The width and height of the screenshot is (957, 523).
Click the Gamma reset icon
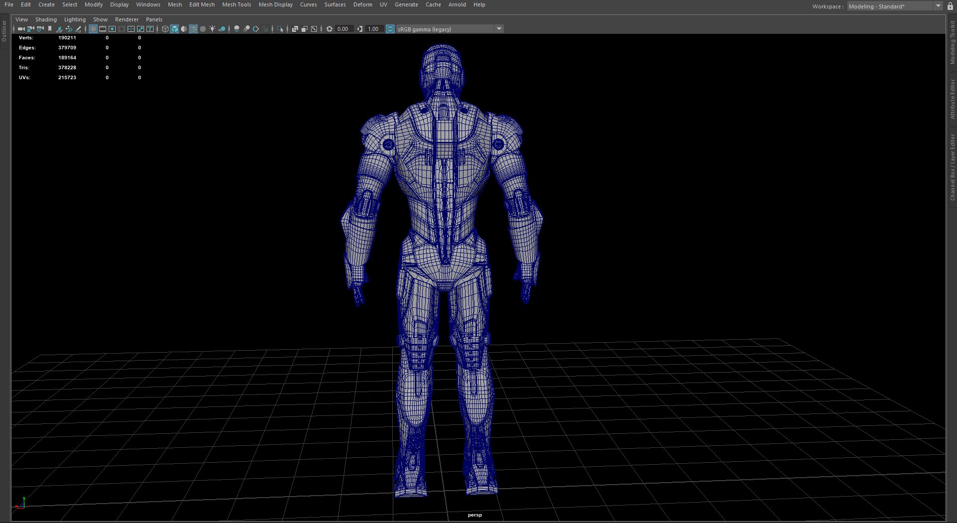[360, 29]
